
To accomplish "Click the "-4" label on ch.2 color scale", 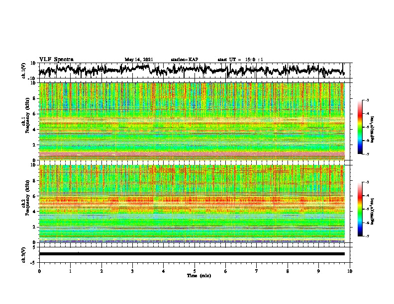I will tap(367, 195).
